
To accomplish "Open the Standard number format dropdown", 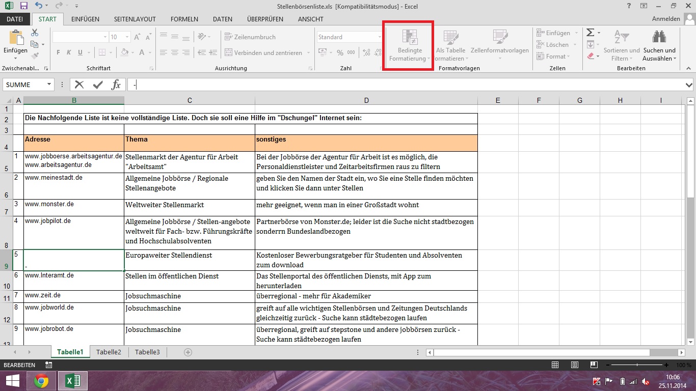I will (x=380, y=37).
